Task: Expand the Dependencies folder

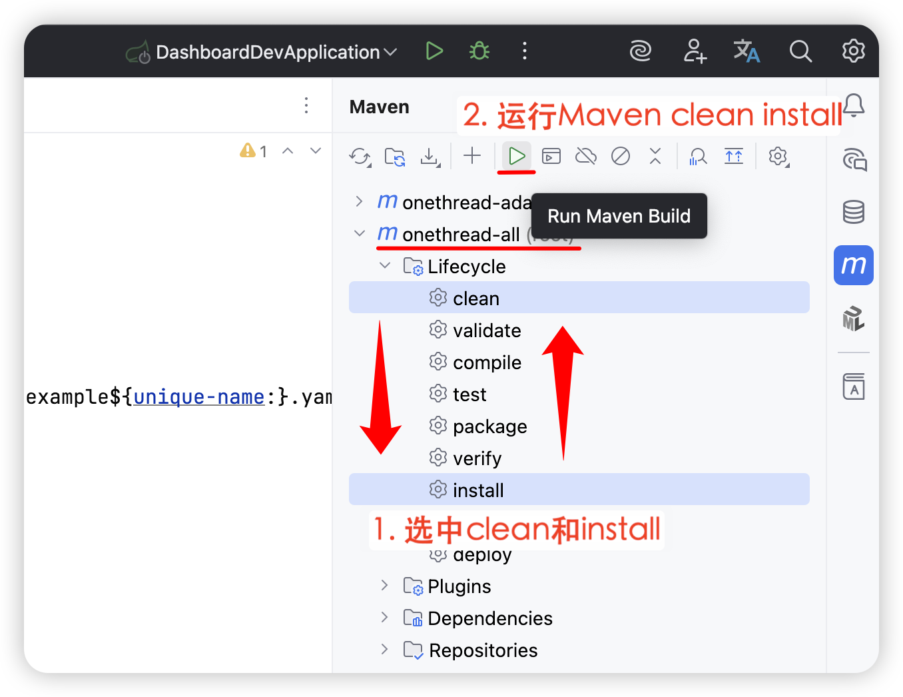Action: pyautogui.click(x=384, y=617)
